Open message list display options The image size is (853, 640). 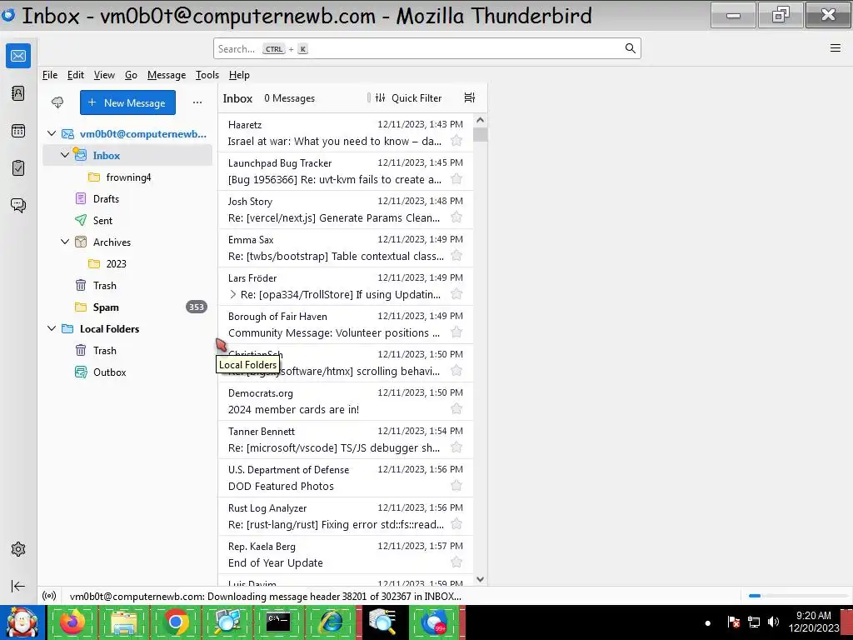pyautogui.click(x=470, y=97)
